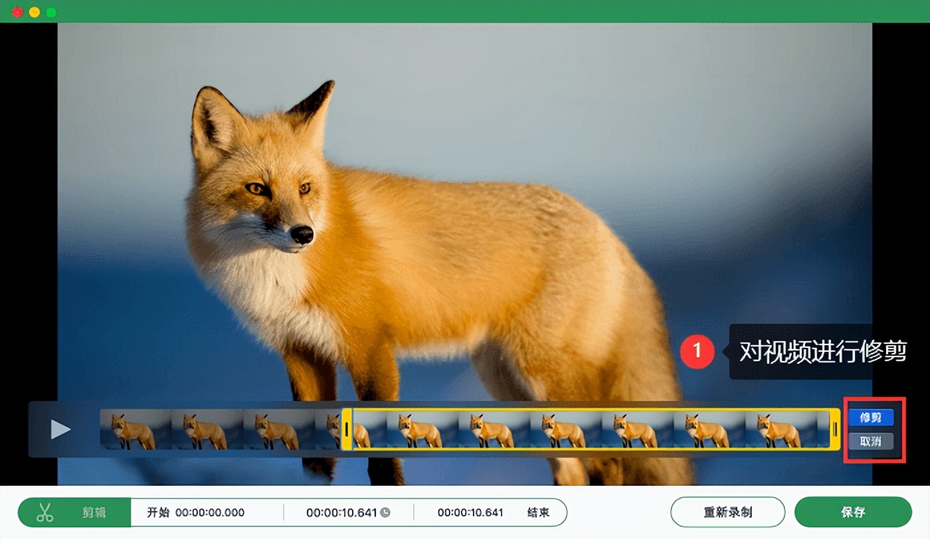
Task: Click the middle current time 00:00:10.641 display
Action: point(341,512)
